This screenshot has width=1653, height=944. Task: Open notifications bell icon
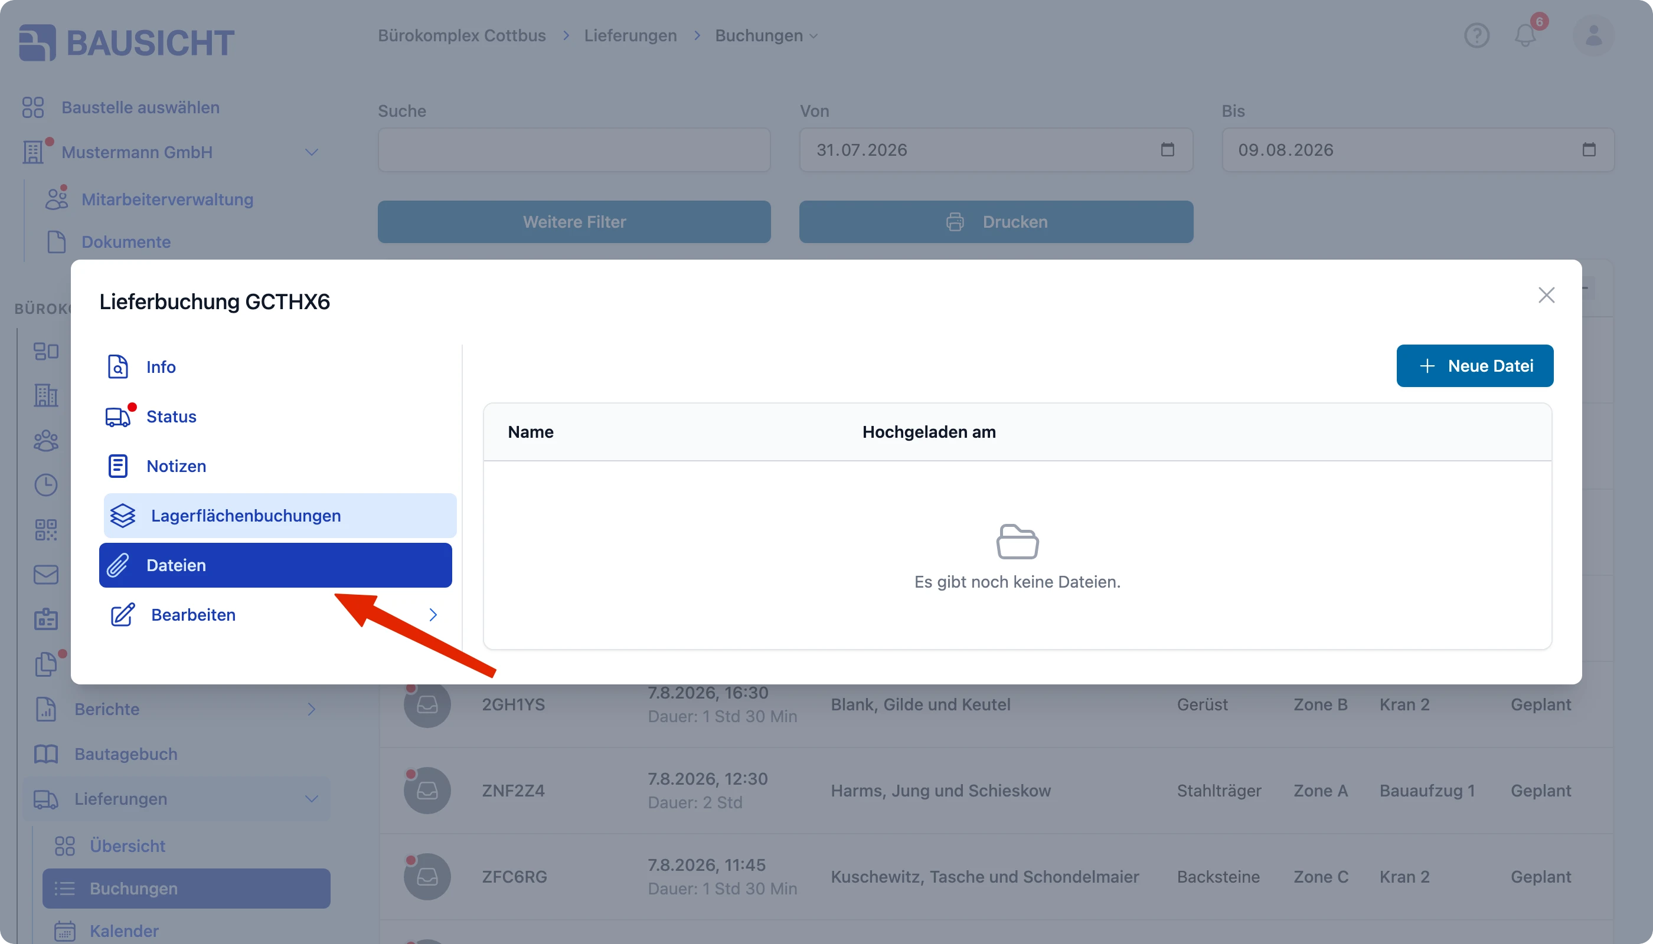[x=1525, y=35]
